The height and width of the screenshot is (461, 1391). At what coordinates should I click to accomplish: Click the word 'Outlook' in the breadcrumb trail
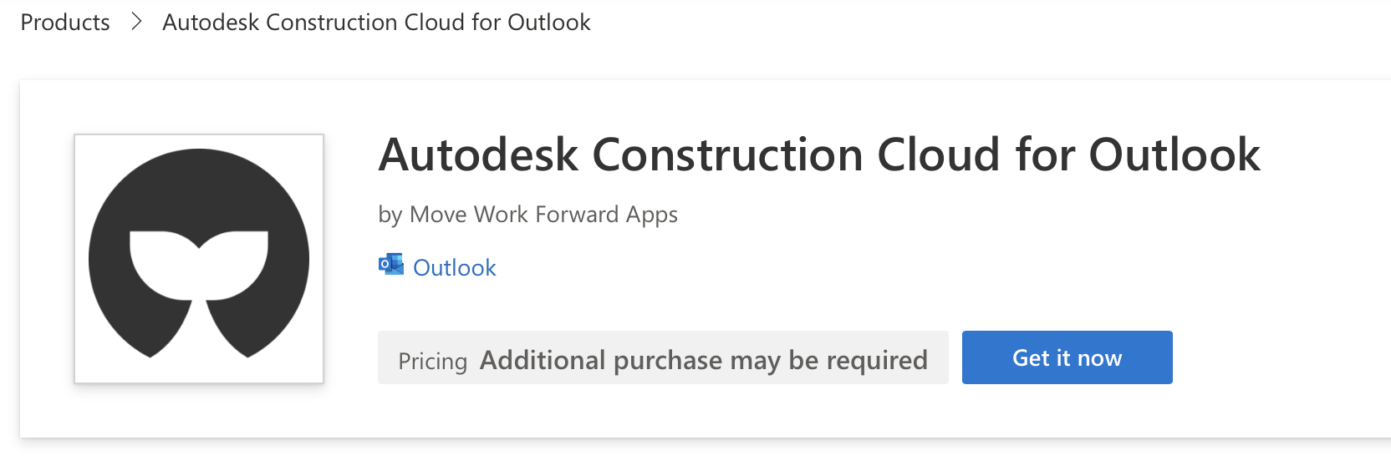click(x=548, y=23)
